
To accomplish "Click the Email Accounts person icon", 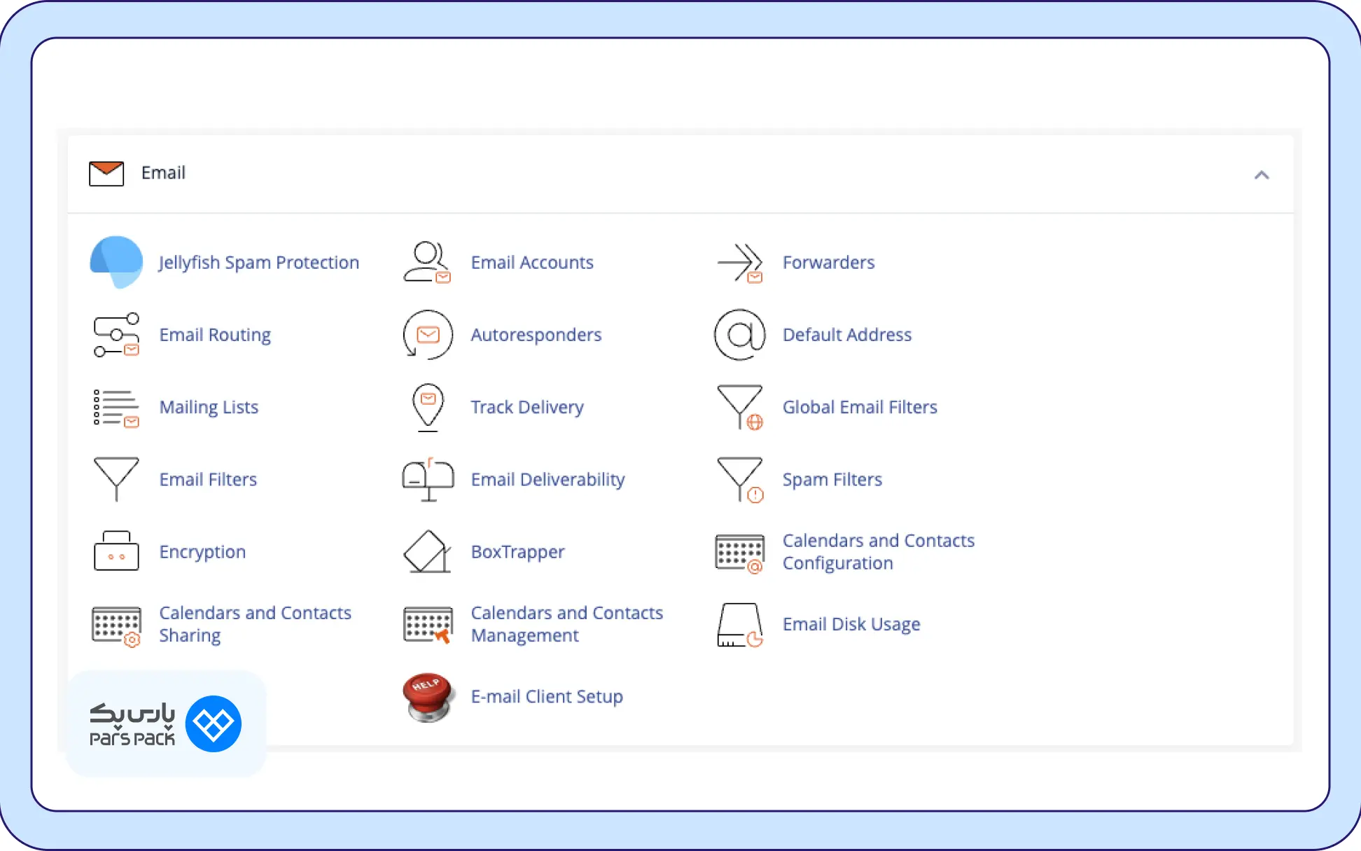I will pyautogui.click(x=427, y=263).
